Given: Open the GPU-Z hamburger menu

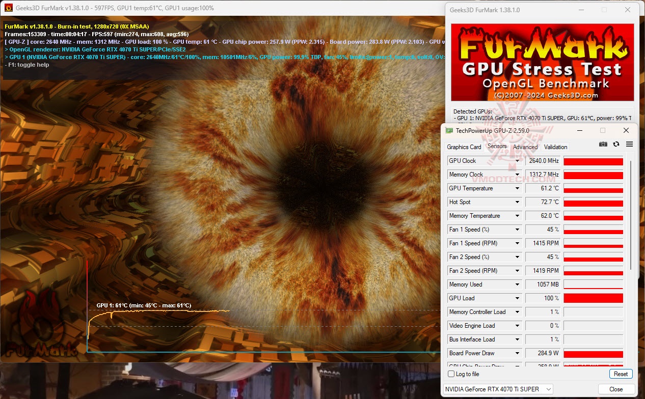Looking at the screenshot, I should click(630, 144).
